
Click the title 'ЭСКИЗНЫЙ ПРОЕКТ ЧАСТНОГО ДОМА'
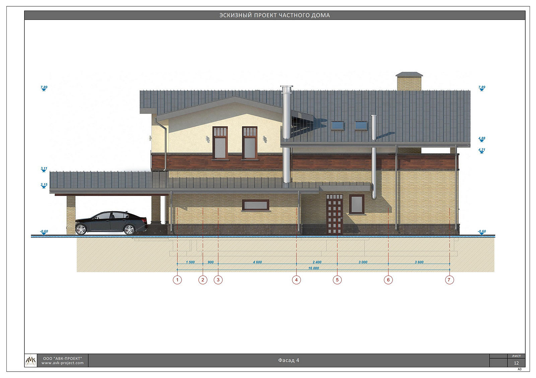pos(274,15)
